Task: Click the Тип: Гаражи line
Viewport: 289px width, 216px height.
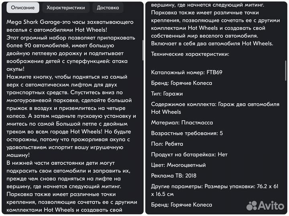Action: pyautogui.click(x=167, y=94)
